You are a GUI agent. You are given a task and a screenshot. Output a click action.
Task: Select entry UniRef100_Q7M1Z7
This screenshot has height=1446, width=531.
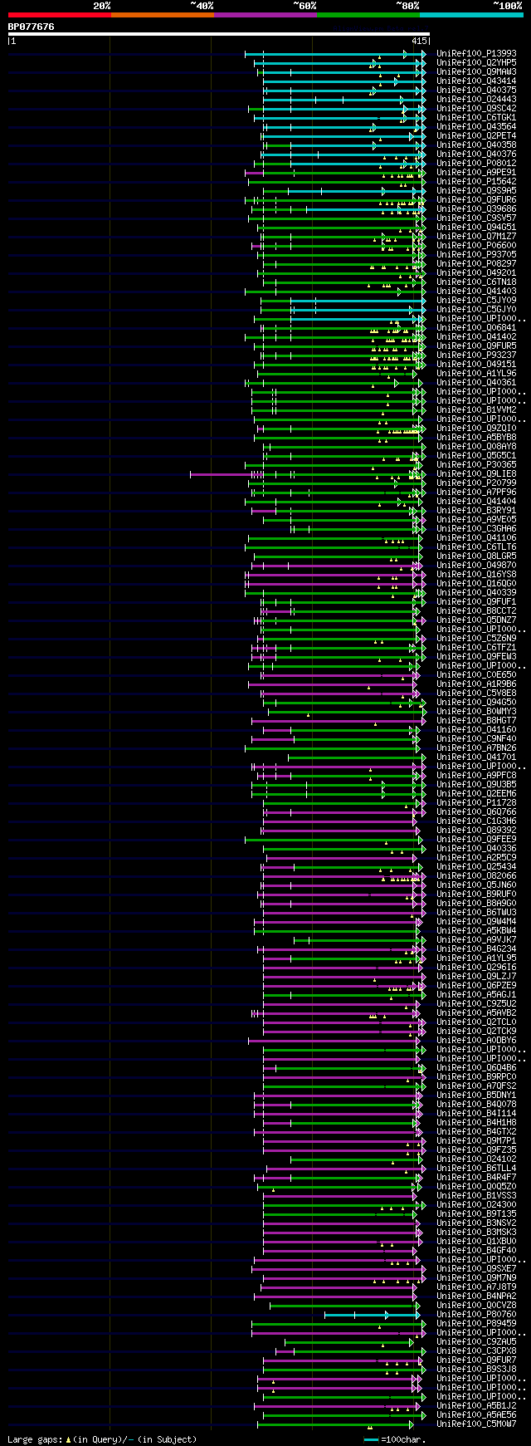click(476, 237)
